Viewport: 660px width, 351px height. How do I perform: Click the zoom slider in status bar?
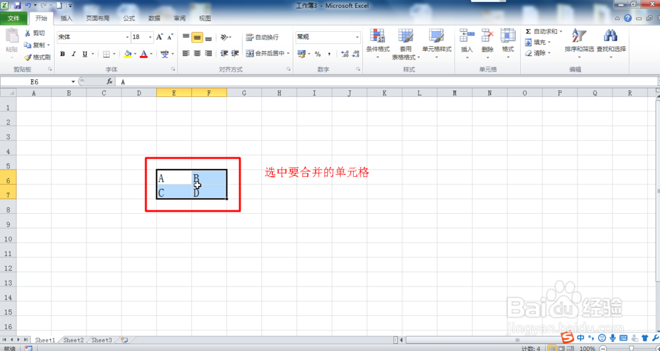pos(630,348)
